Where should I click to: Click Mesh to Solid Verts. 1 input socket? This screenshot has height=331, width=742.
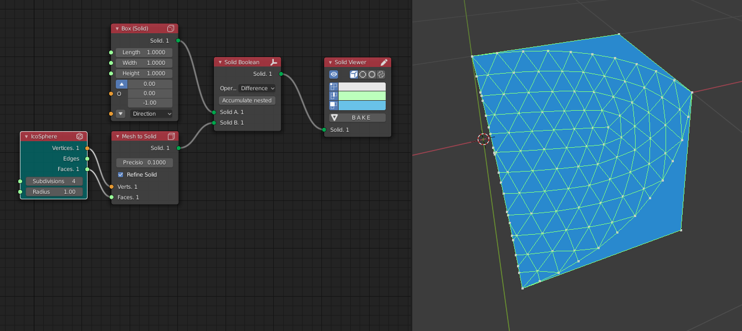pyautogui.click(x=111, y=187)
